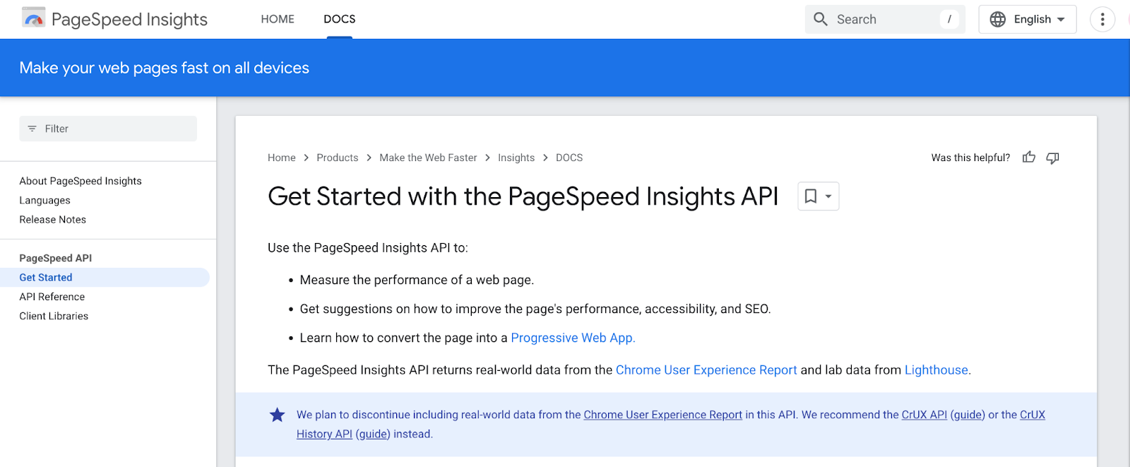Click the PageSpeed API section heading
Image resolution: width=1130 pixels, height=467 pixels.
pyautogui.click(x=55, y=258)
